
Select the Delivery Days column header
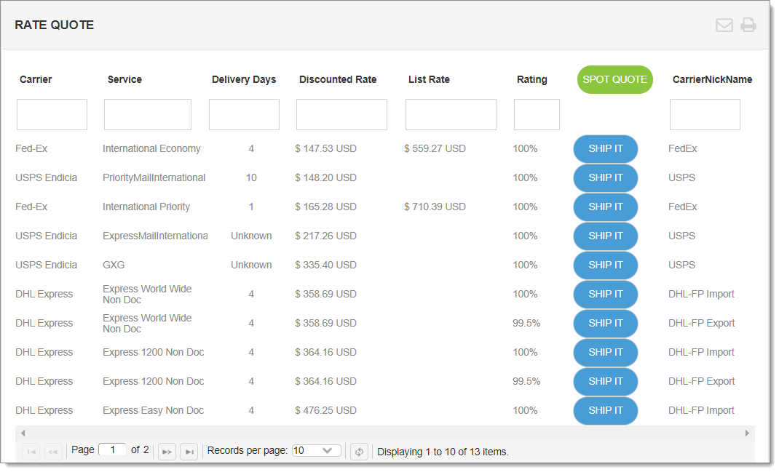(244, 79)
